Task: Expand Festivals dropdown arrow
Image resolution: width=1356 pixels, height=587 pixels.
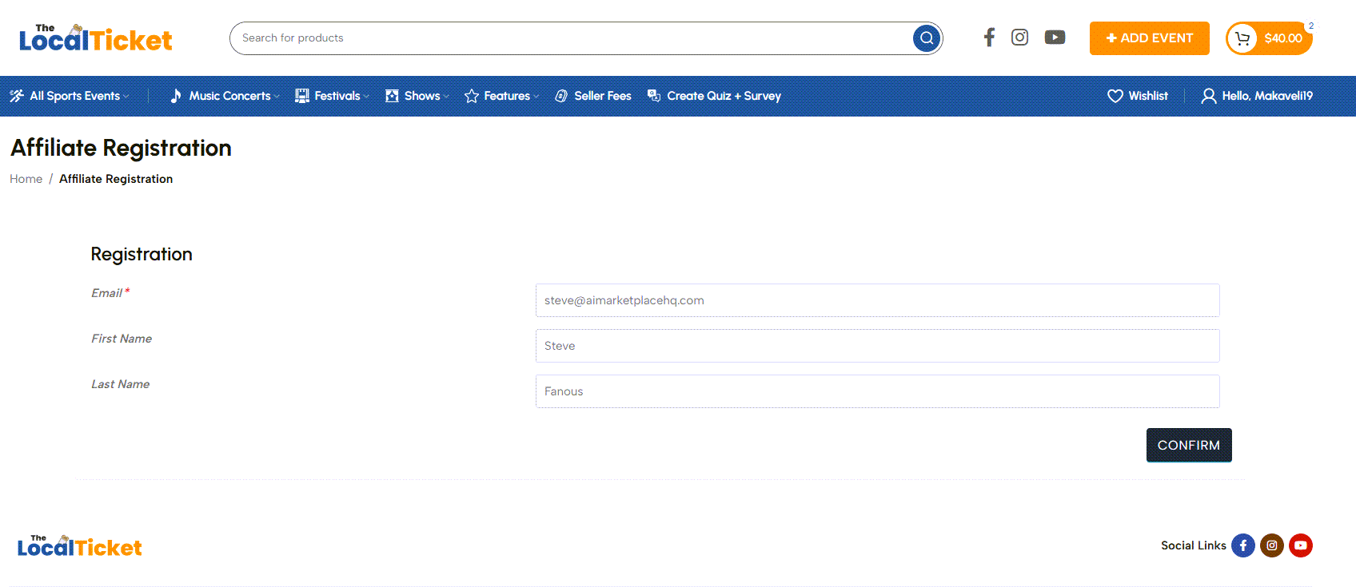Action: pyautogui.click(x=366, y=97)
